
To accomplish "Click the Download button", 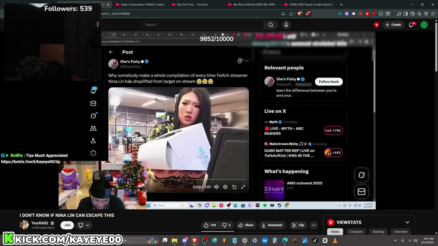I will 272,225.
